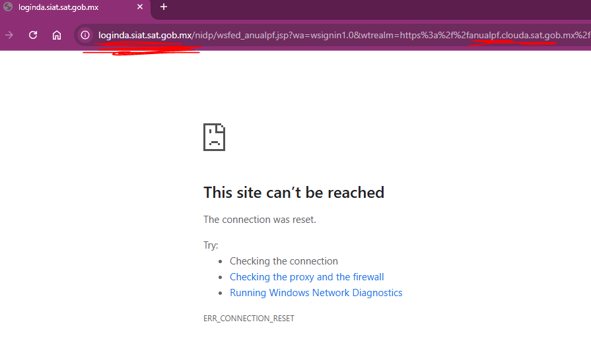Screen dimensions: 591x339
Task: Close the loginda.siat.sat.gob.mx tab
Action: 140,7
